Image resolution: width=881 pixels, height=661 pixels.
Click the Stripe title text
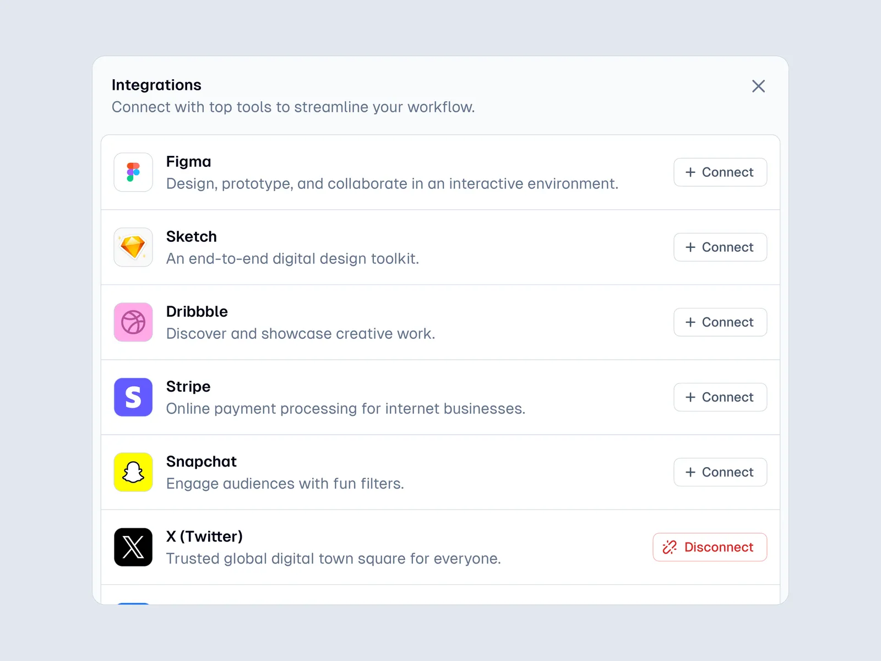pos(188,387)
